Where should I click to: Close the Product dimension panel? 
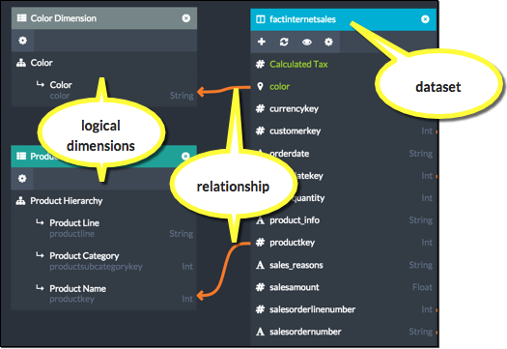pos(185,156)
